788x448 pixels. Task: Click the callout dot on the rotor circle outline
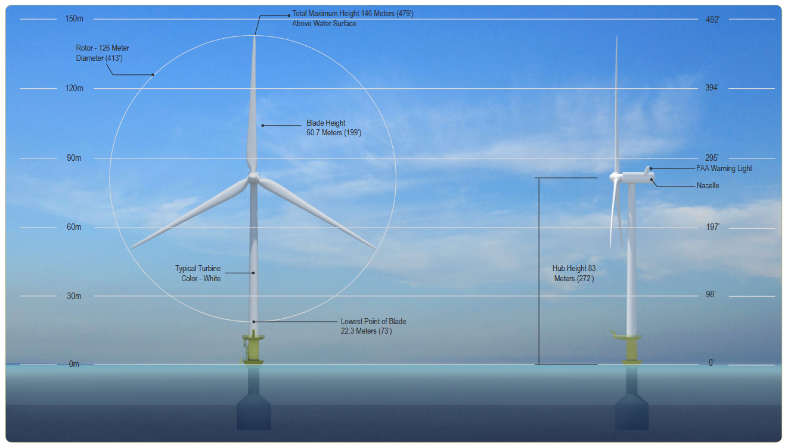coord(153,75)
